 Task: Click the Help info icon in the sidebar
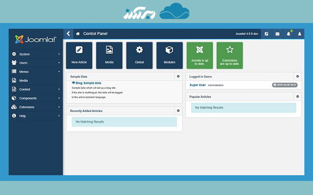[14, 115]
